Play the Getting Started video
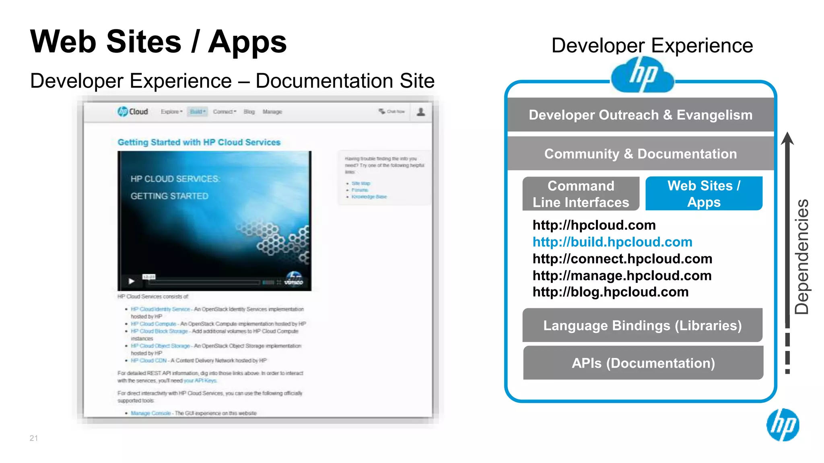 point(131,281)
